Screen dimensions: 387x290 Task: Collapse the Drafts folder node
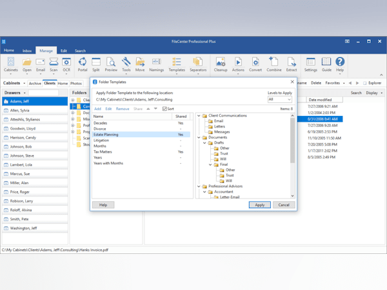tap(205, 143)
